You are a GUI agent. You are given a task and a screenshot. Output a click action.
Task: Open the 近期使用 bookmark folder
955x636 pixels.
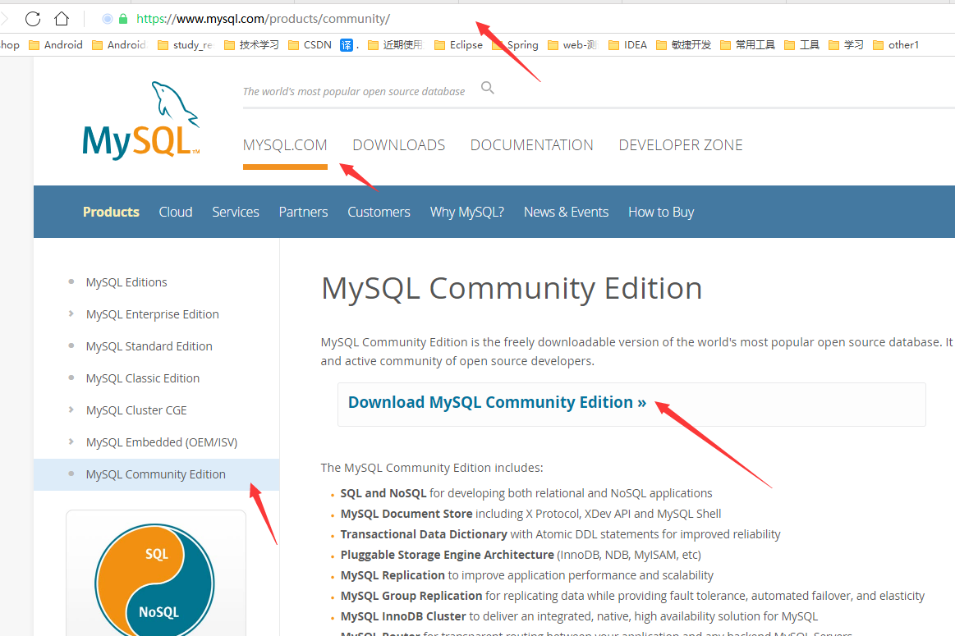395,45
